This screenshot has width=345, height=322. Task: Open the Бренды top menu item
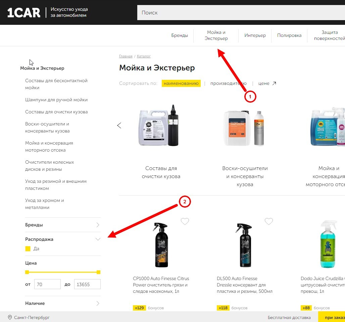(x=180, y=35)
